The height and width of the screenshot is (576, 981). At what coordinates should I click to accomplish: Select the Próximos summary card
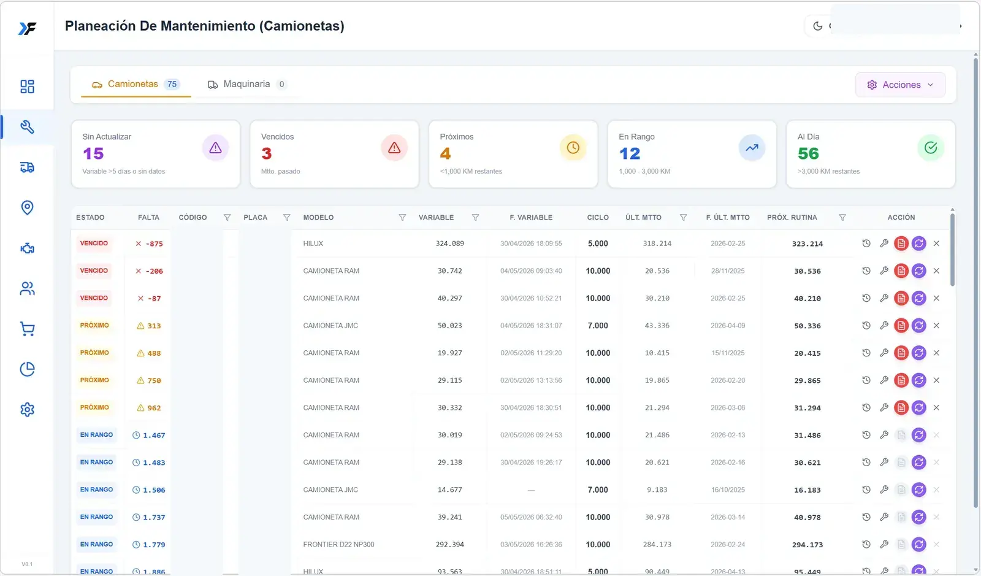pos(513,154)
